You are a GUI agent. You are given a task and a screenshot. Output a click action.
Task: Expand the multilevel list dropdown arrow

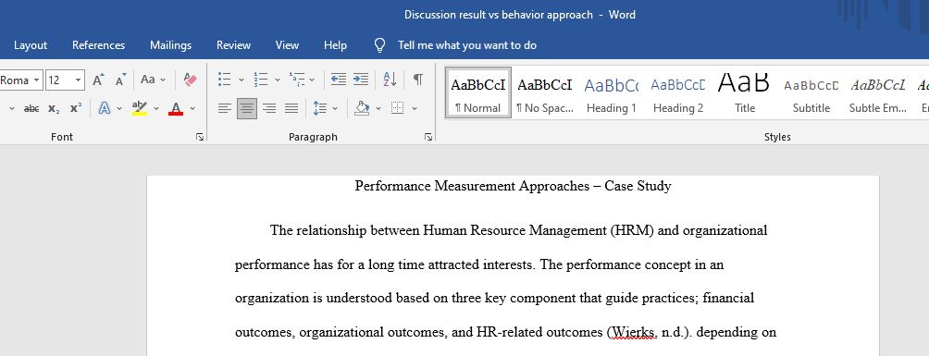point(312,80)
